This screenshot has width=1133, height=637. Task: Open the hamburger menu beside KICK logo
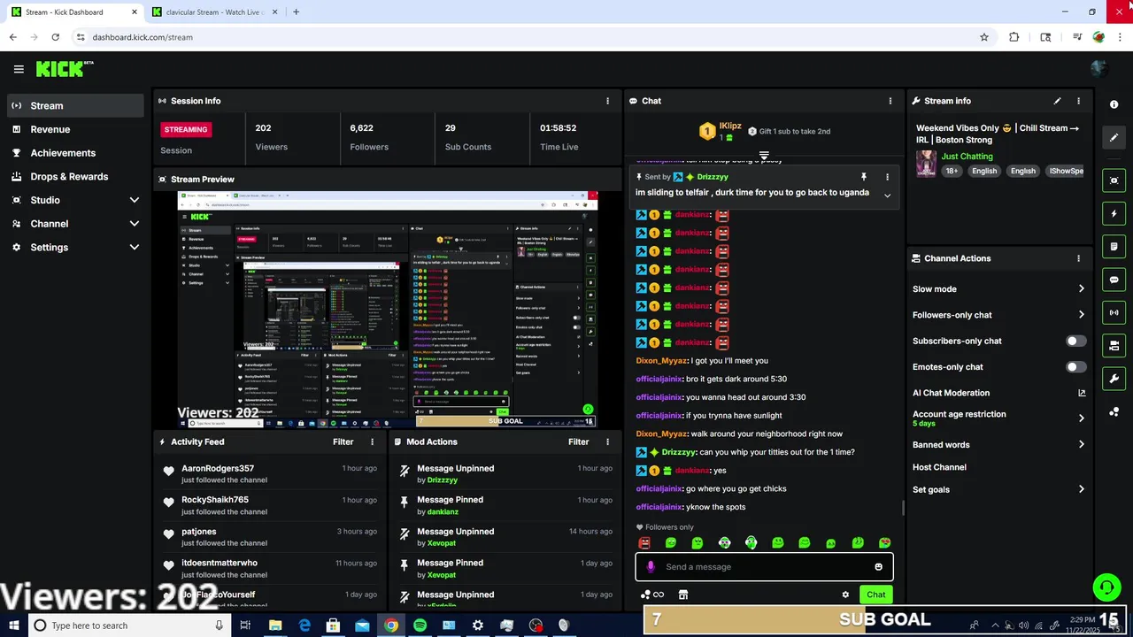[19, 69]
